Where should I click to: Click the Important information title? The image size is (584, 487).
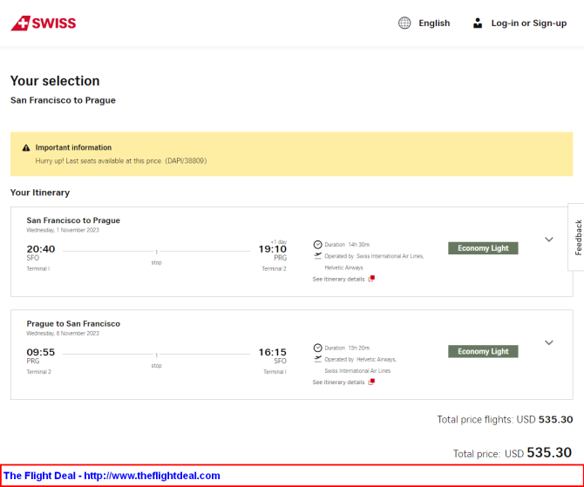(73, 147)
